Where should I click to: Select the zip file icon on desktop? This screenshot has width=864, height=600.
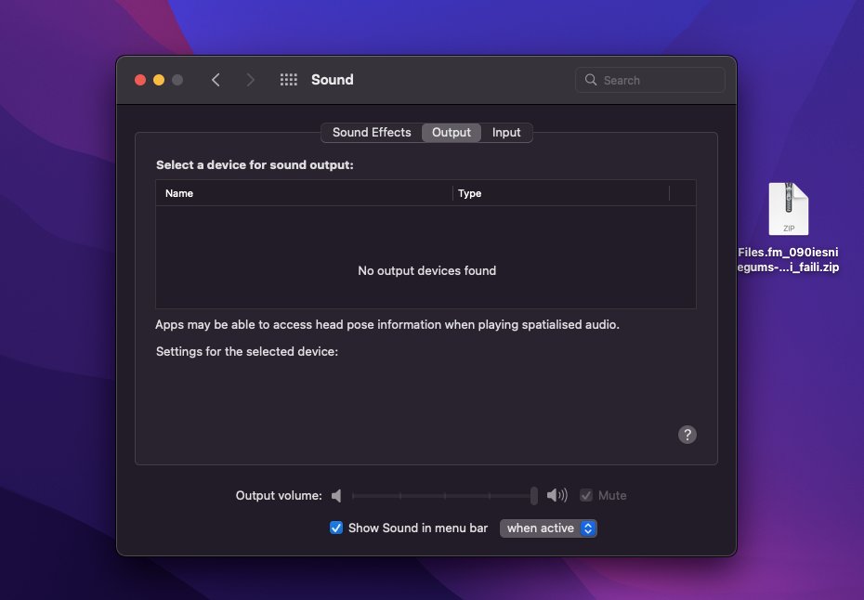[x=789, y=209]
